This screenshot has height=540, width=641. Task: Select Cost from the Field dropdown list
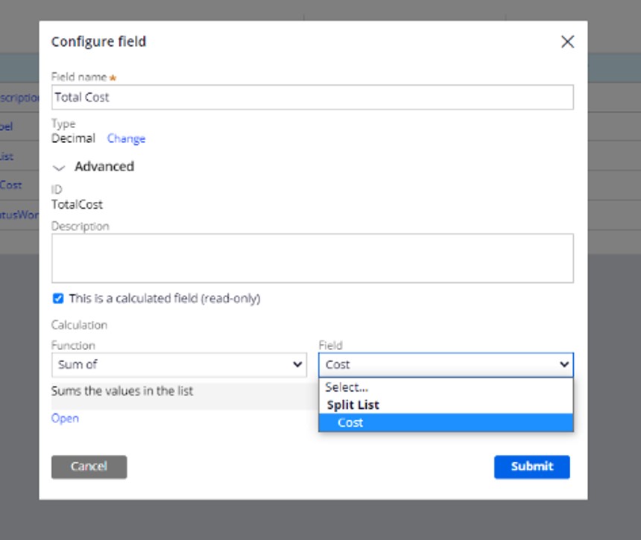pyautogui.click(x=445, y=422)
